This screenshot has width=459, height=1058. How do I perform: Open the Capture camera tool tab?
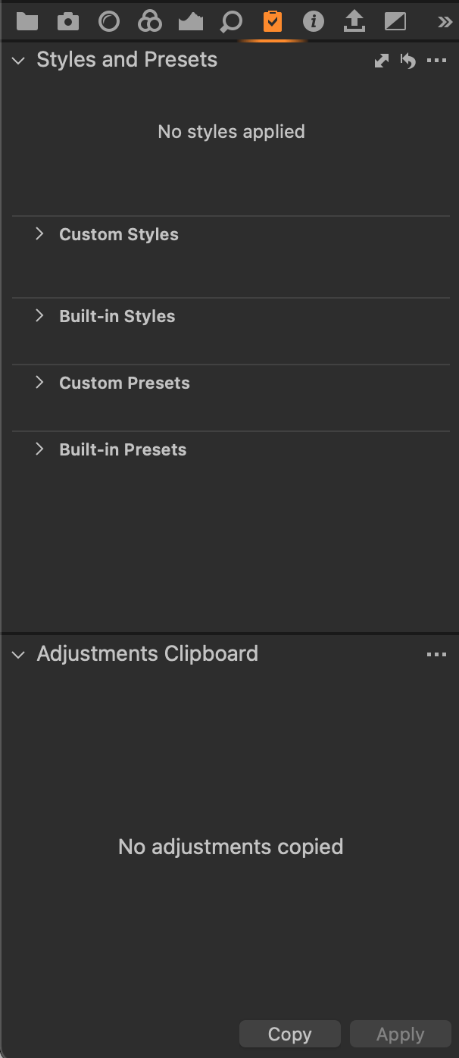tap(68, 21)
